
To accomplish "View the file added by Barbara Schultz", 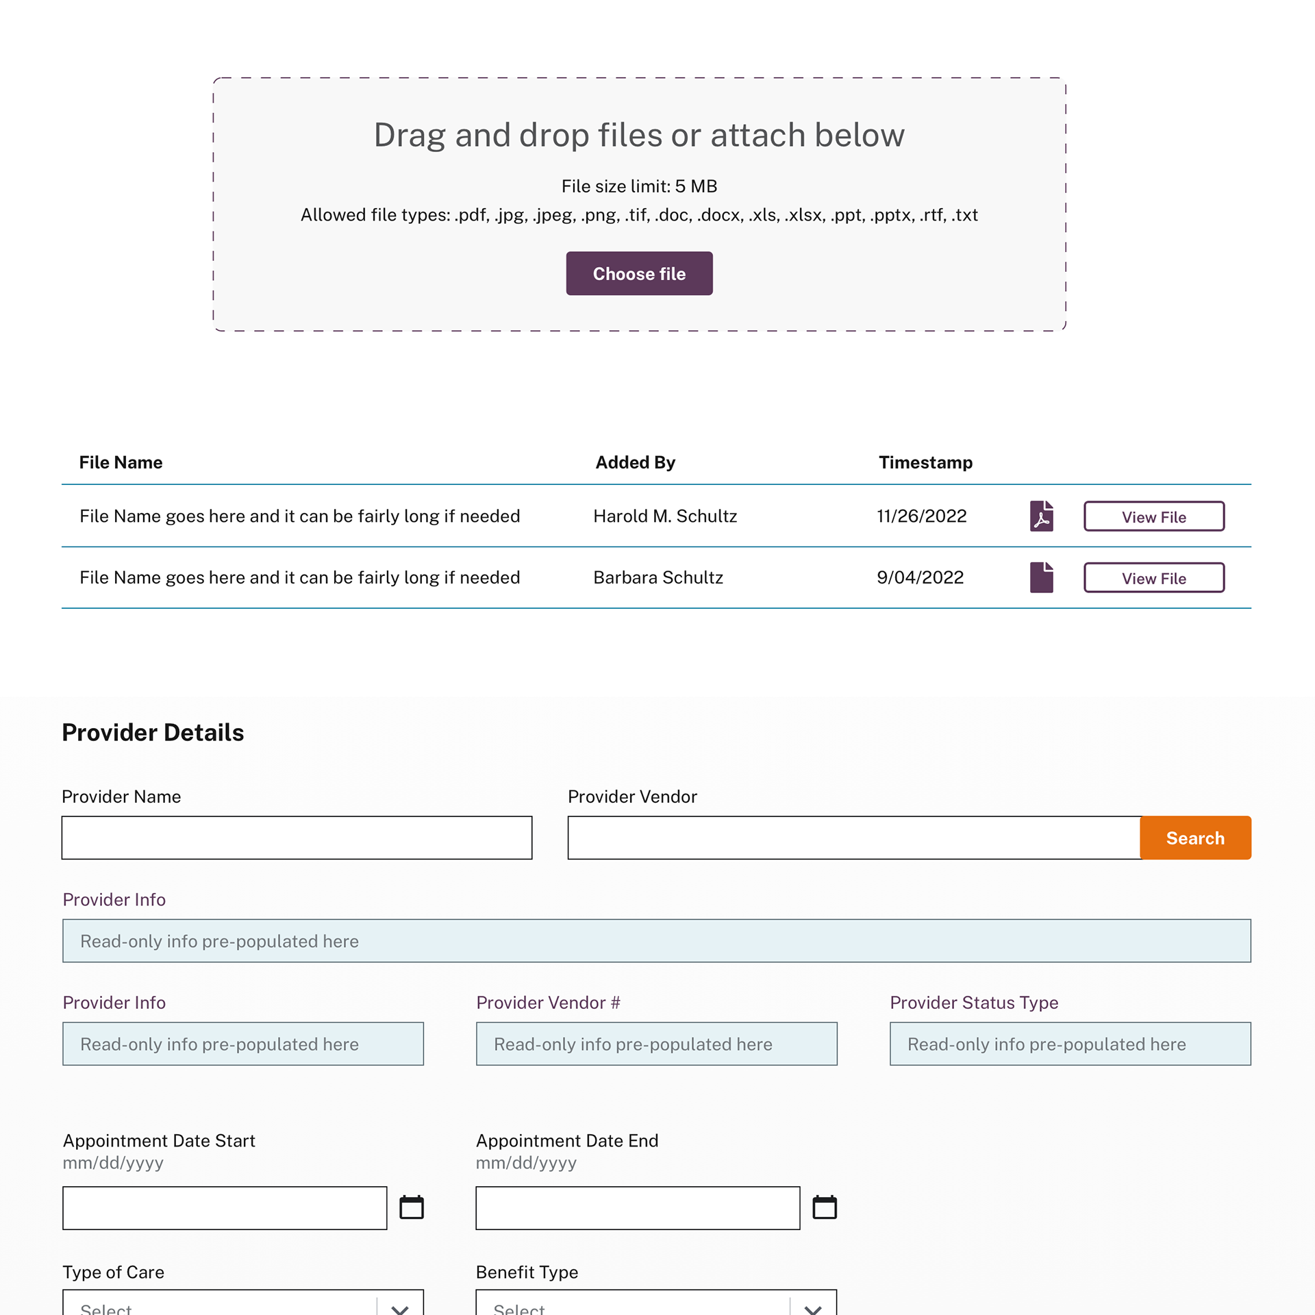I will click(1154, 578).
